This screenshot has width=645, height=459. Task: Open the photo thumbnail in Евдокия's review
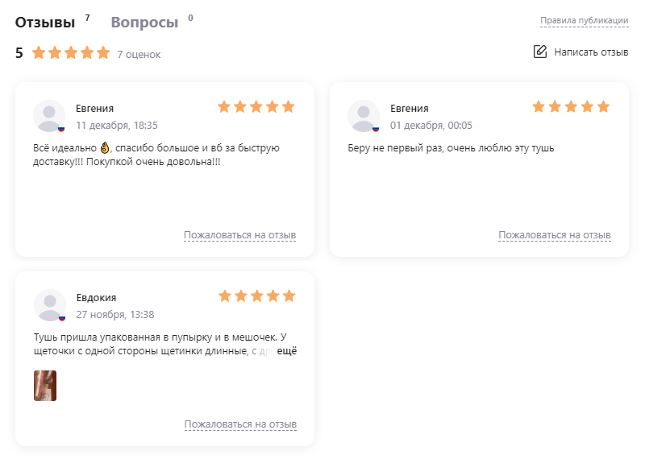(45, 385)
